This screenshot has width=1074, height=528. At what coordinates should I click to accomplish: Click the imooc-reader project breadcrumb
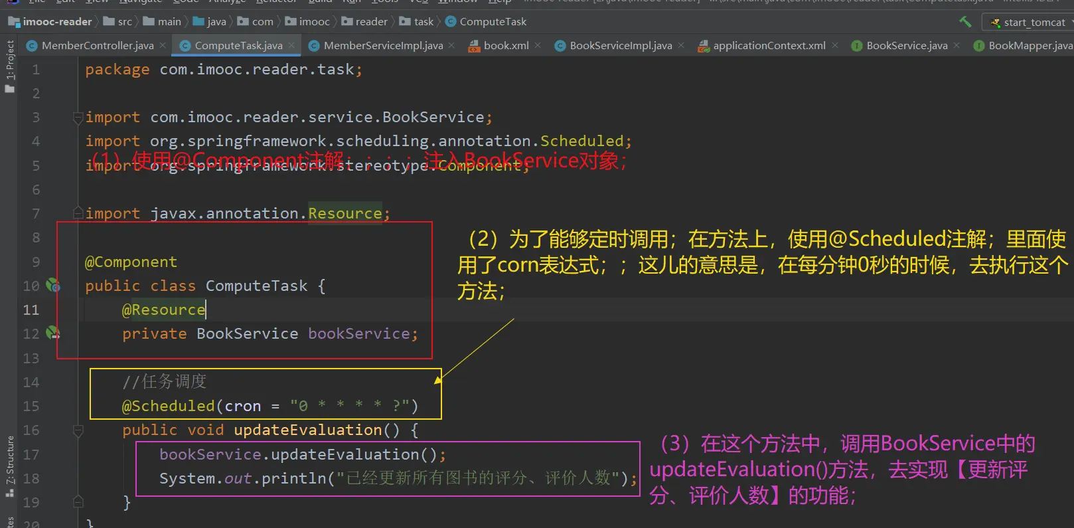click(x=50, y=22)
